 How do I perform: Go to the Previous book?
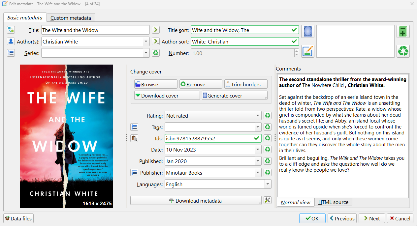click(x=342, y=218)
